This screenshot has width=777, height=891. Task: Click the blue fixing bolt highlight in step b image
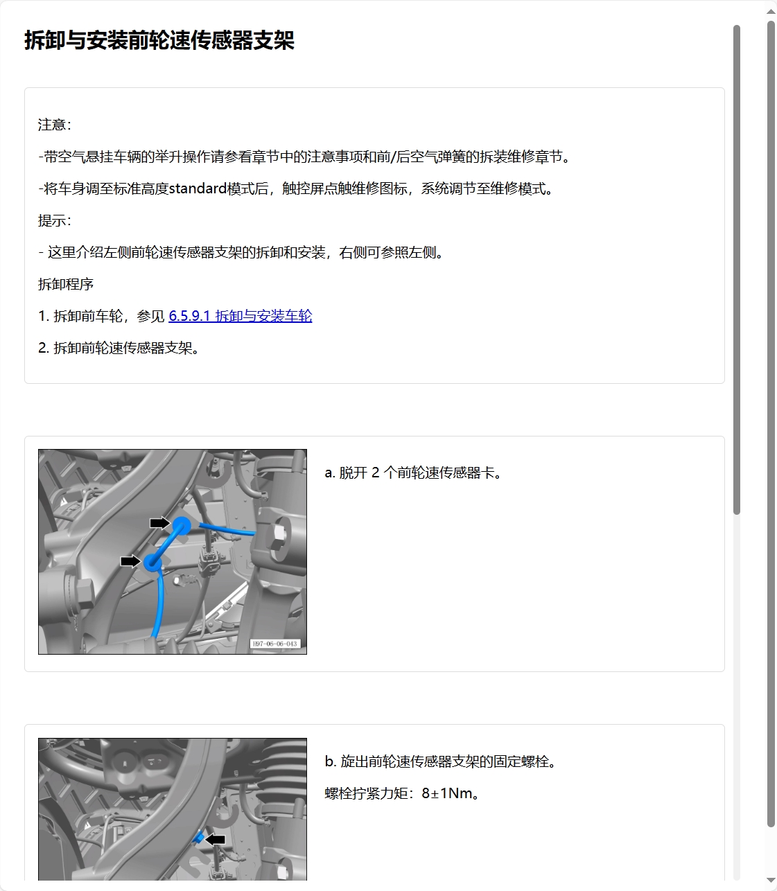pos(200,838)
